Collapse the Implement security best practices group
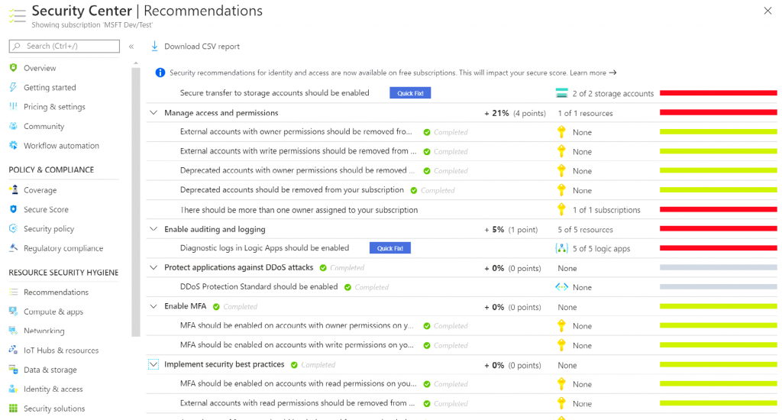 pyautogui.click(x=153, y=365)
